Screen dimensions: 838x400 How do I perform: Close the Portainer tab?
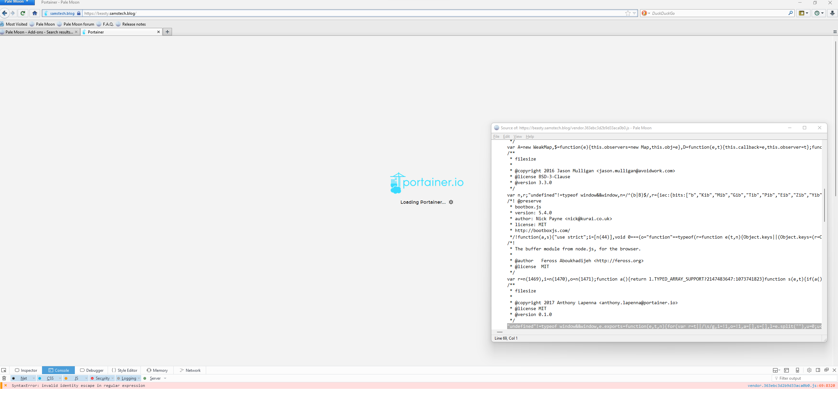[159, 32]
